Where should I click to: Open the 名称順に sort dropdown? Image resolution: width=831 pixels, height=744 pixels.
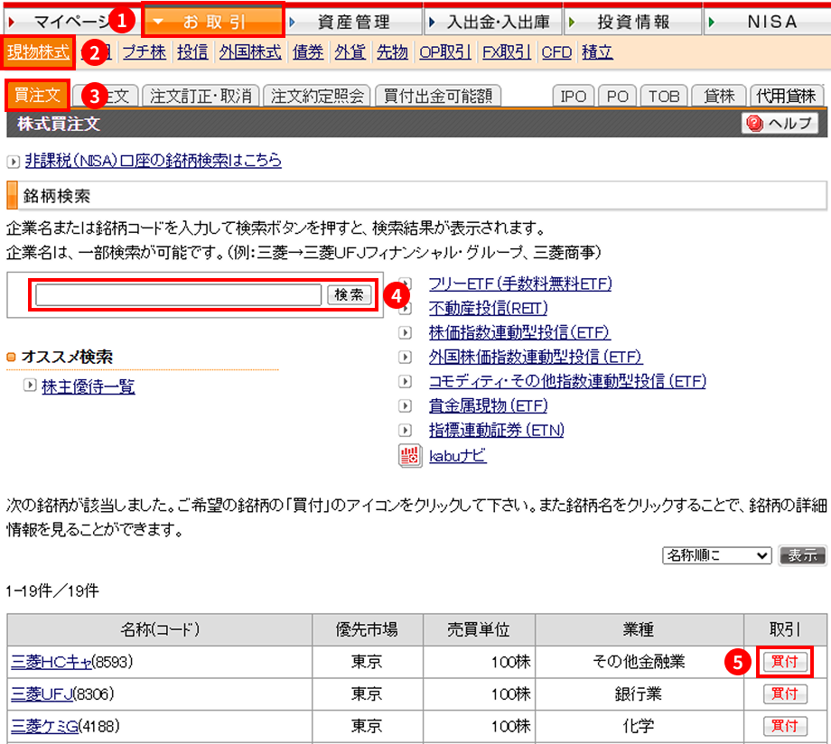click(x=716, y=554)
